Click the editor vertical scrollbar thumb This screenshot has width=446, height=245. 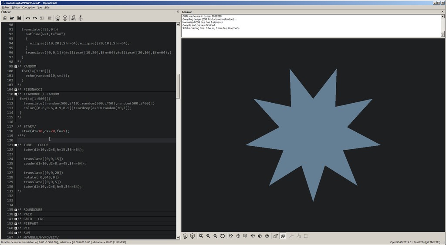pos(178,85)
